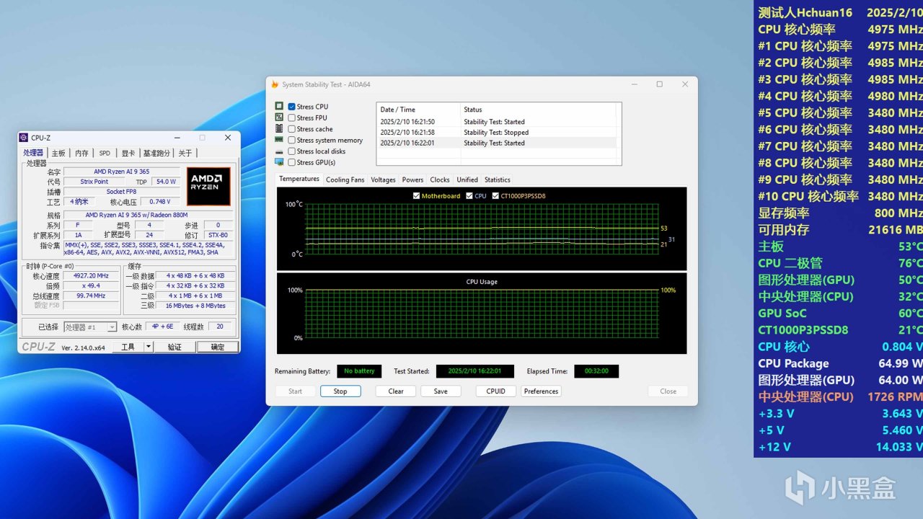This screenshot has height=519, width=923.
Task: Click the Strix Point codename field
Action: click(x=94, y=182)
